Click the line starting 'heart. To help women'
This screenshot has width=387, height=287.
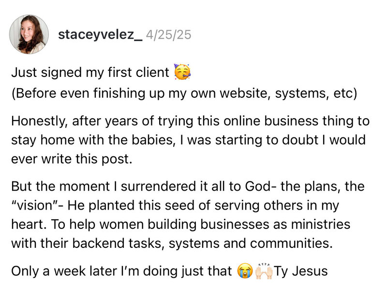(x=180, y=224)
